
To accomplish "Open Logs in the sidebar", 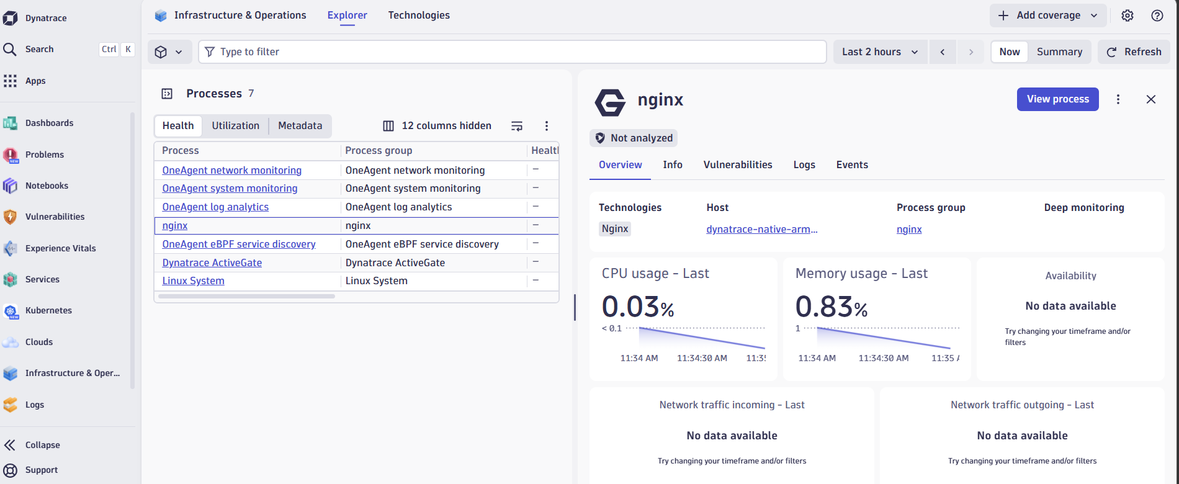I will pyautogui.click(x=34, y=405).
